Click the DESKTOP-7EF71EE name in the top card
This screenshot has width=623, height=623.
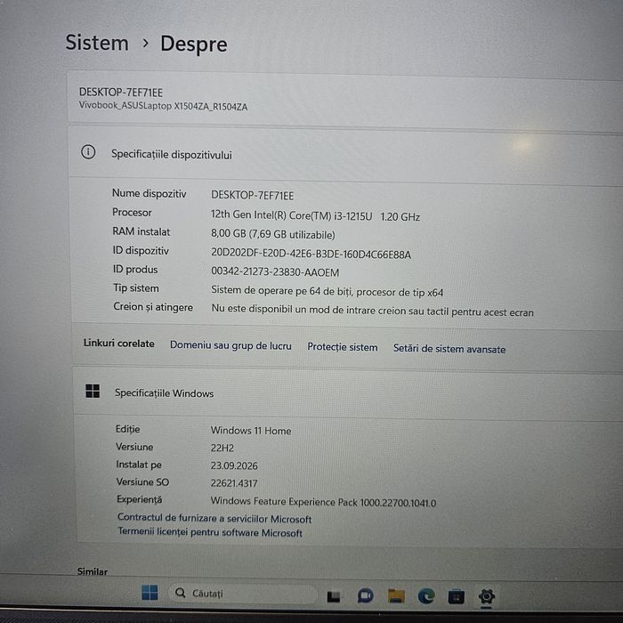[121, 93]
